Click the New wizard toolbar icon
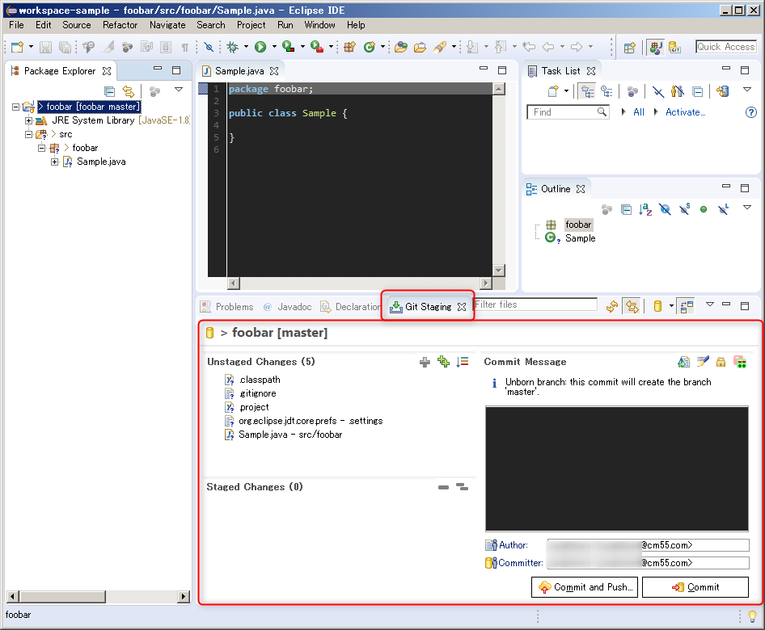765x630 pixels. click(18, 47)
